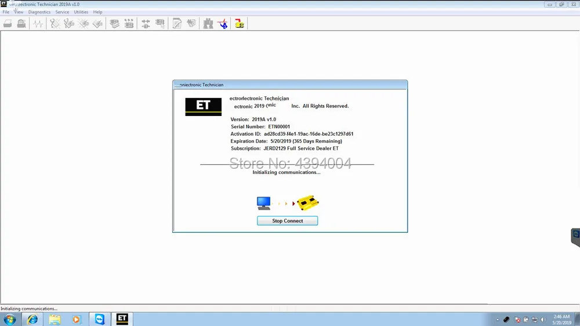Image resolution: width=580 pixels, height=326 pixels.
Task: Click the connector arrows toolbar icon
Action: point(146,24)
